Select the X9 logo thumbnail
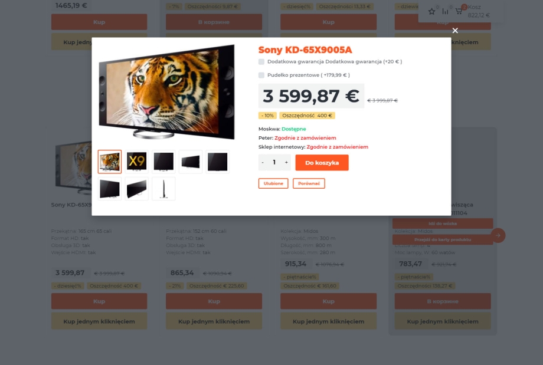543x365 pixels. 136,162
